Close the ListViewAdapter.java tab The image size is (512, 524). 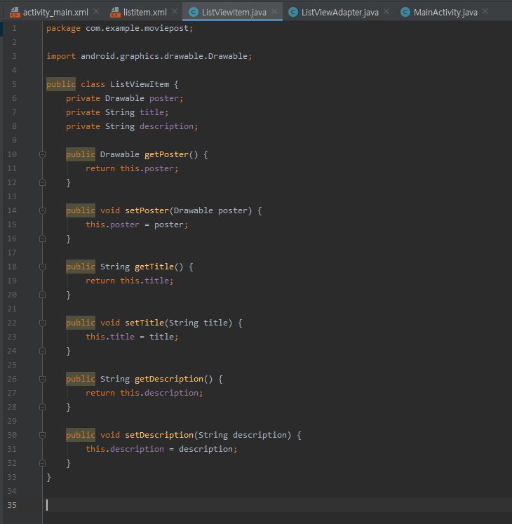tap(386, 12)
